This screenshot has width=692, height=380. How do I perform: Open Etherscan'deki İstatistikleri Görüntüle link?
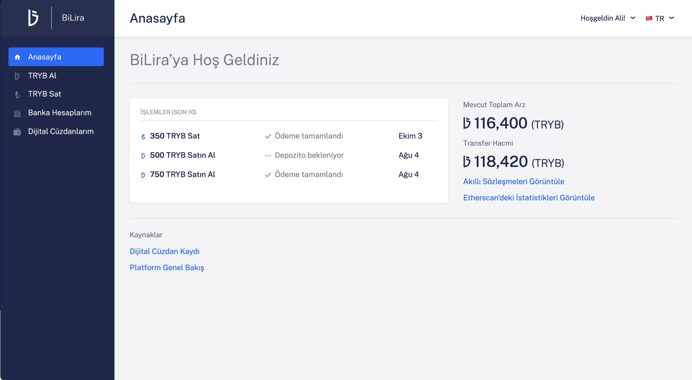[x=529, y=198]
